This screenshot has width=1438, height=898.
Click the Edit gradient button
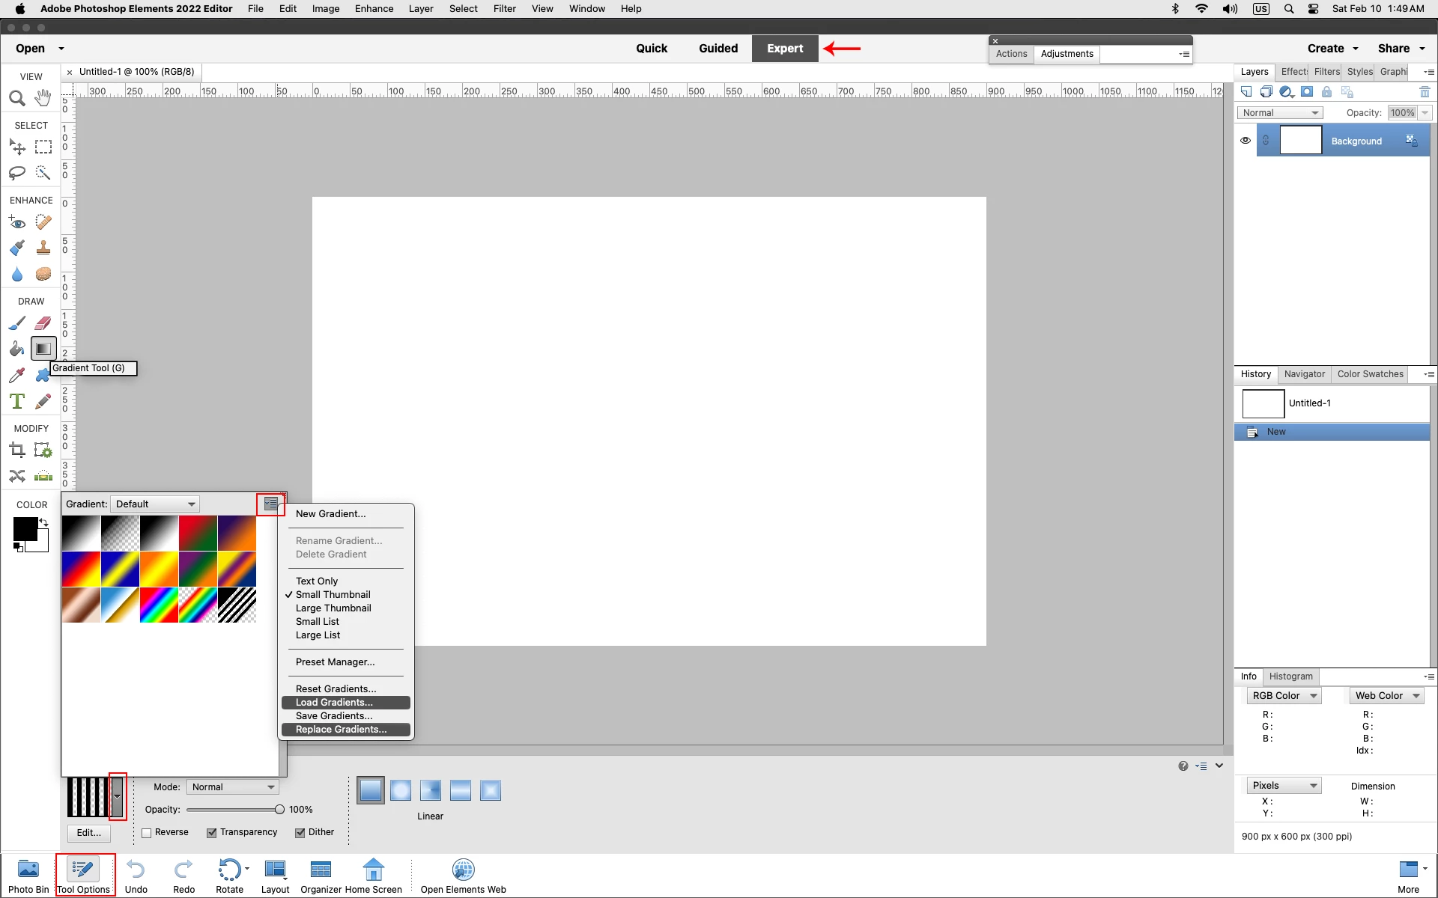[88, 833]
